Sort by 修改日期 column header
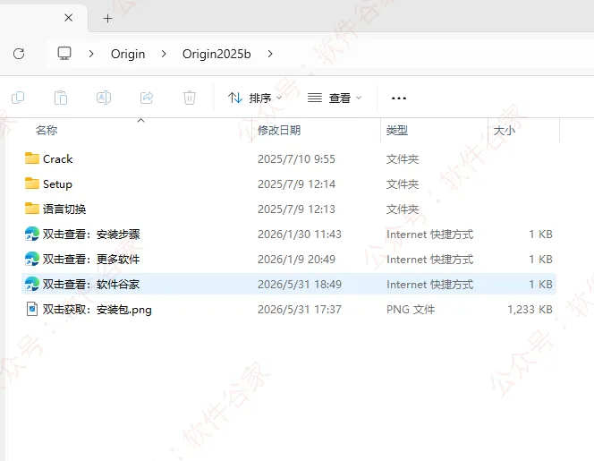The width and height of the screenshot is (594, 461). [279, 131]
